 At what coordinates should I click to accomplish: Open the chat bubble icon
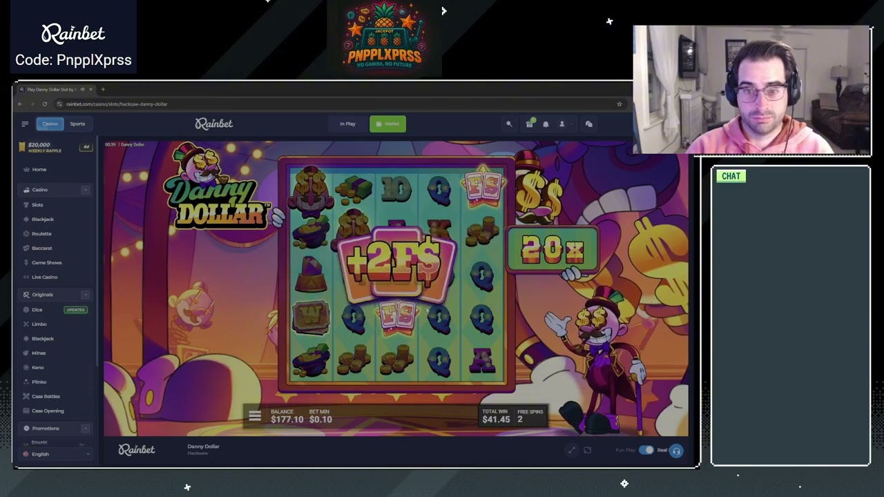(589, 124)
